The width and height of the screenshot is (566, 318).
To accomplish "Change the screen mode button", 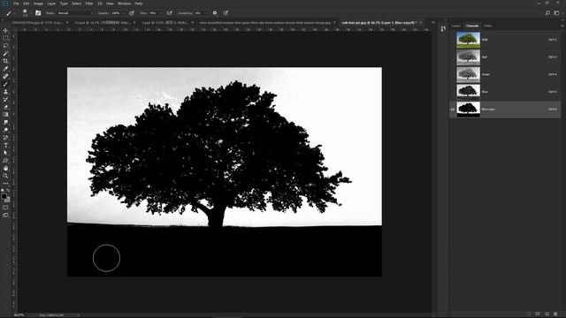I will [5, 215].
